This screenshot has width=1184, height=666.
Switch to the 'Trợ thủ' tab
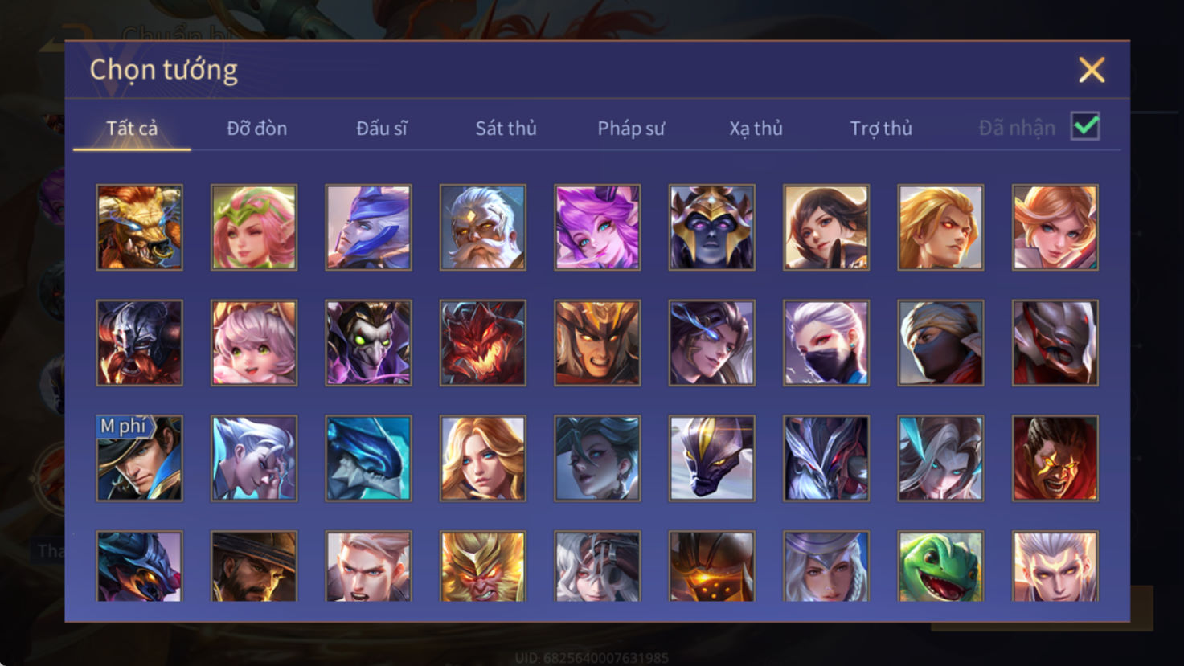[x=881, y=129]
